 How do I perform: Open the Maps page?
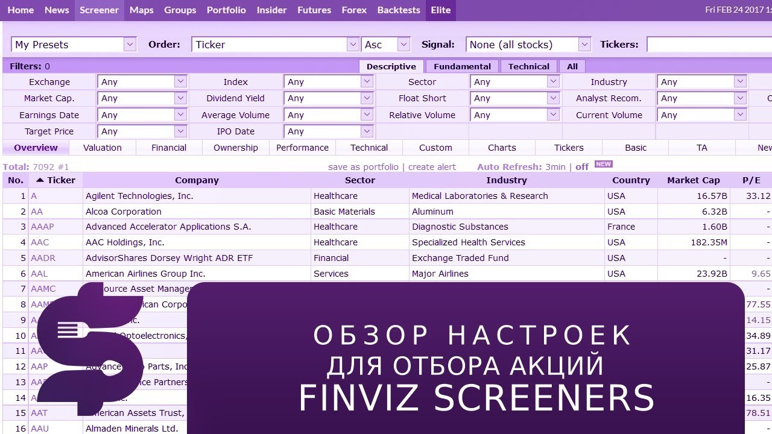point(142,10)
